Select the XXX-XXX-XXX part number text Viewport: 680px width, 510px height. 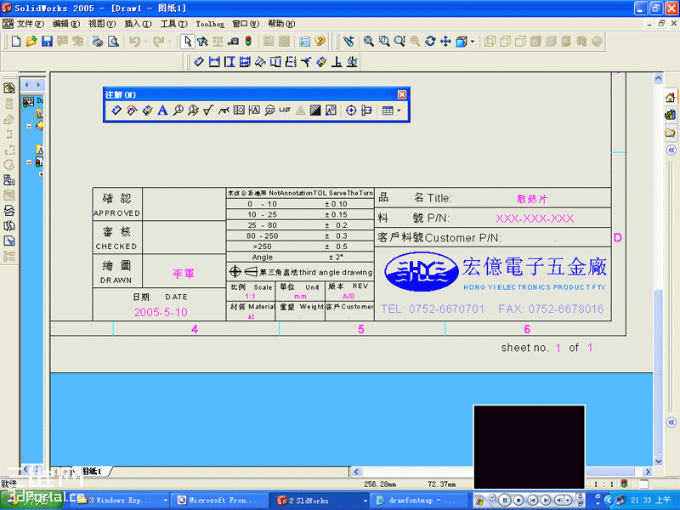pos(535,218)
